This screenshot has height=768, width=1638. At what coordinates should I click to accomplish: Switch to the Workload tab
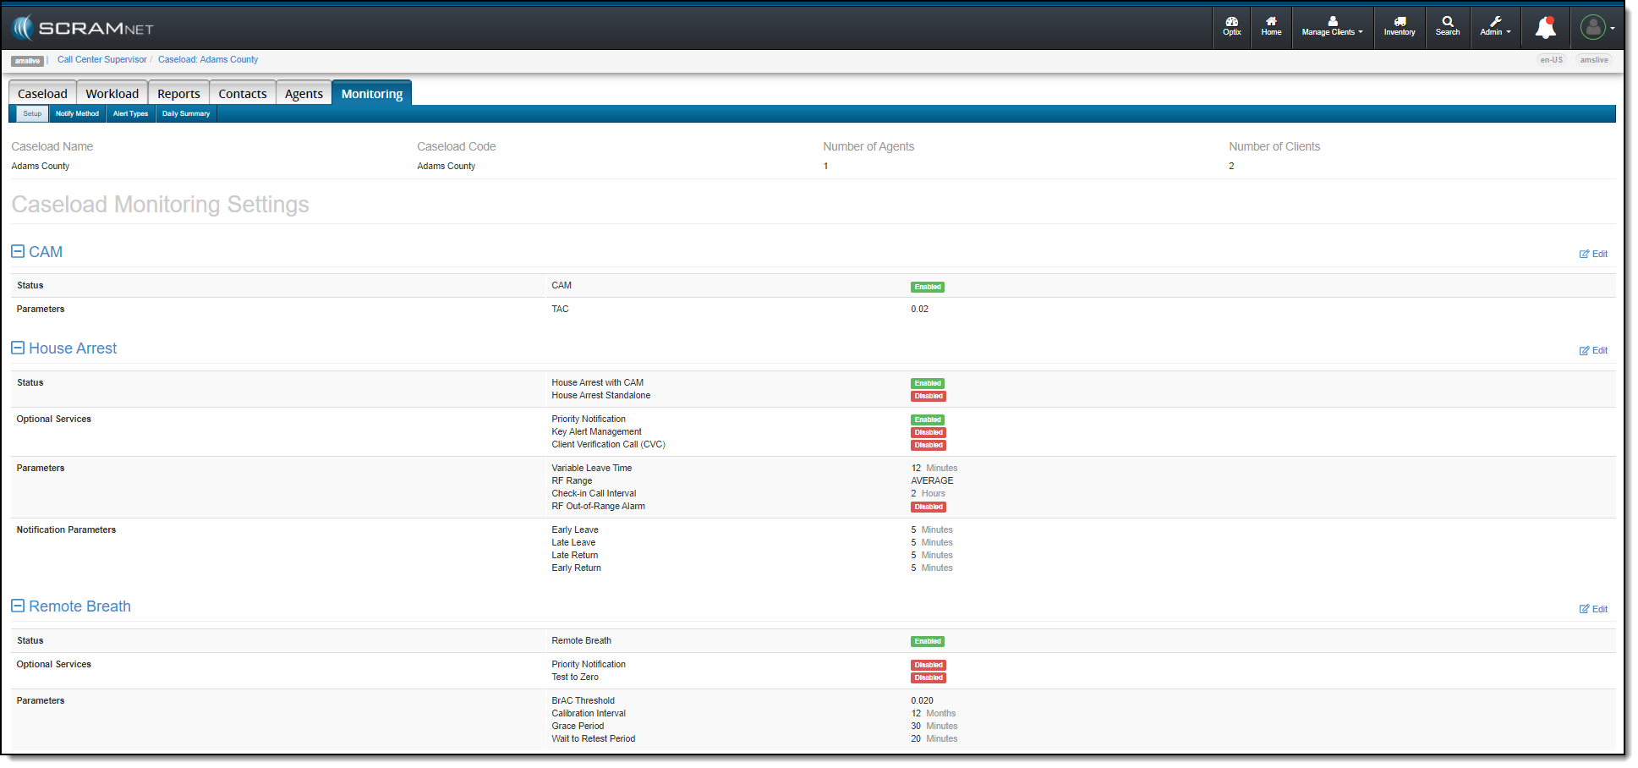click(112, 94)
